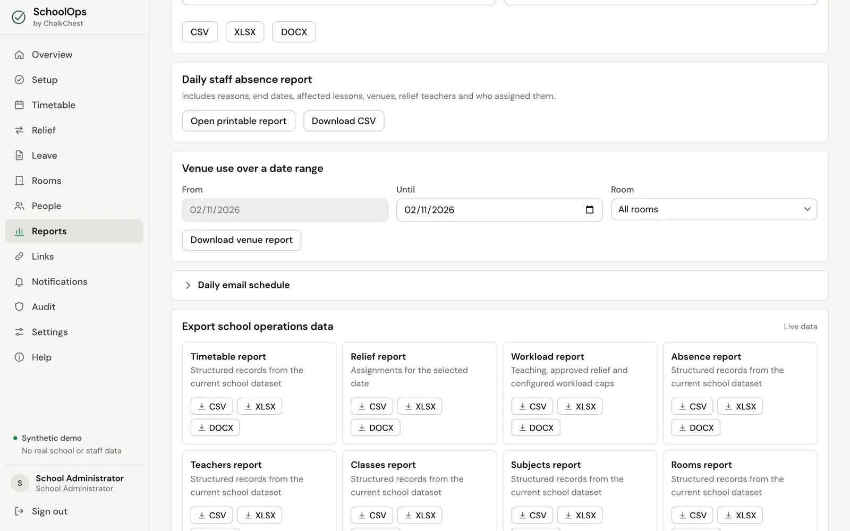Click the Rooms door icon

tap(19, 181)
